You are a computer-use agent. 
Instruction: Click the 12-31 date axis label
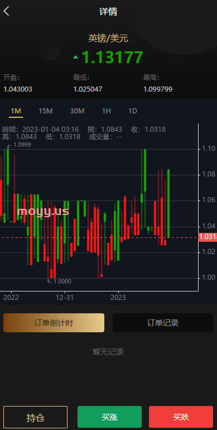[x=65, y=298]
